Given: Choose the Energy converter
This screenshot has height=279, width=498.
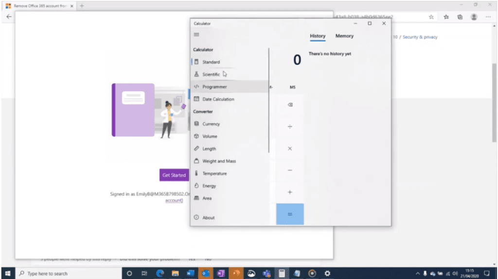Looking at the screenshot, I should (x=209, y=186).
